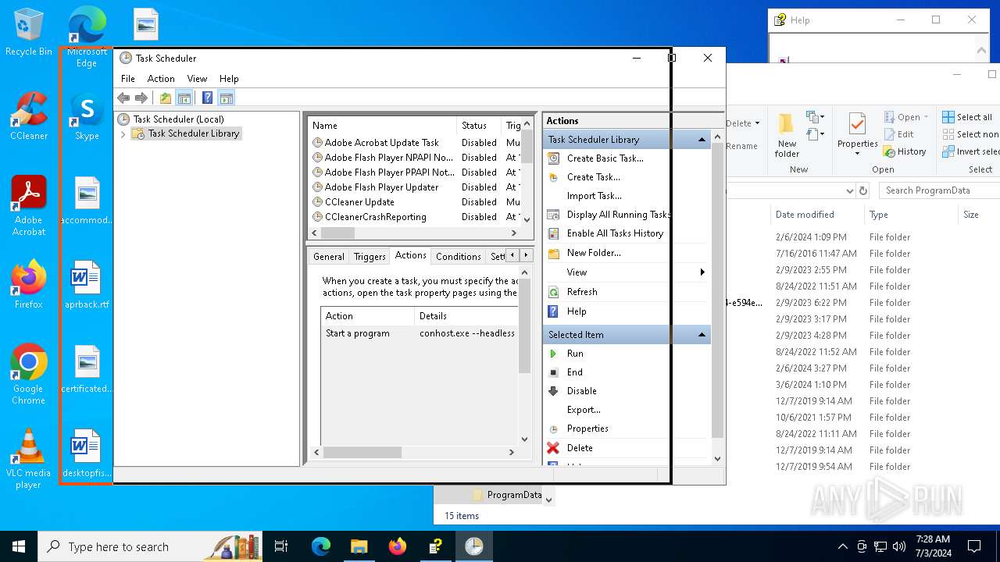Select the Google Chrome desktop icon
Screen dimensions: 1000x562
click(29, 375)
